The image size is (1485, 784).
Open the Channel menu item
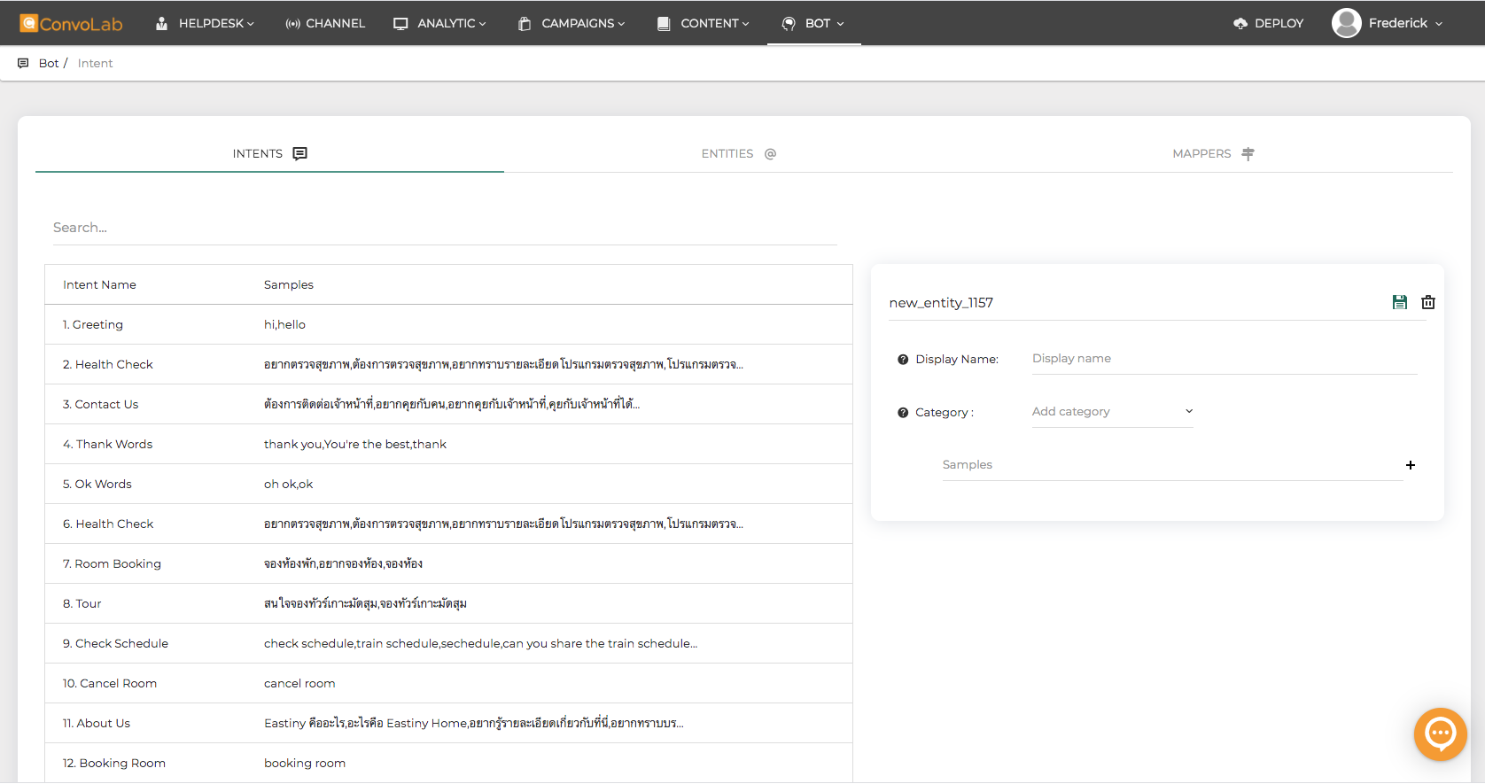click(325, 23)
